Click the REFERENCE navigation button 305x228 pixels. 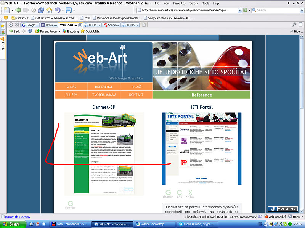(104, 87)
